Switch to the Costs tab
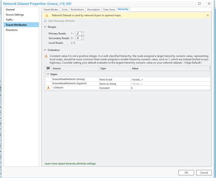Image resolution: width=216 pixels, height=178 pixels. click(64, 10)
